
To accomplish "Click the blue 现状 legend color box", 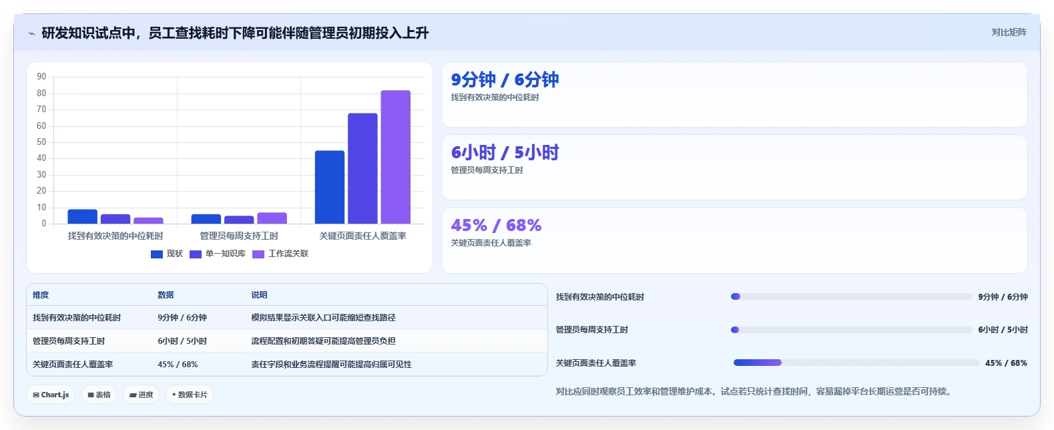I will click(x=157, y=254).
